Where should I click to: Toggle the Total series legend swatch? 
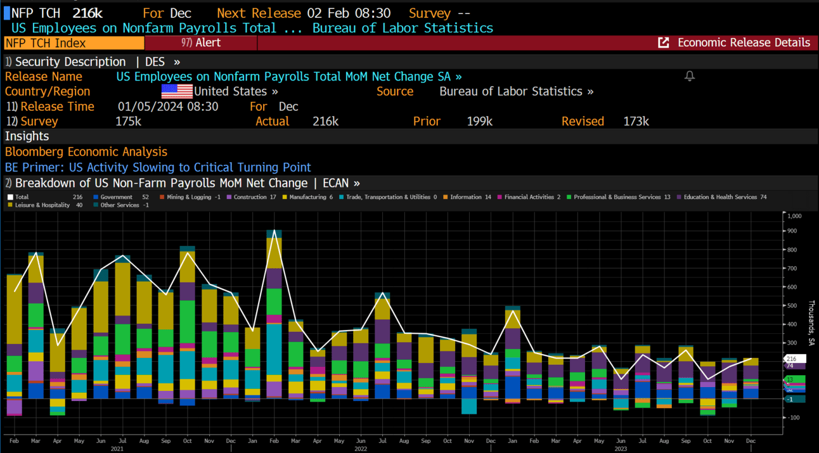10,197
